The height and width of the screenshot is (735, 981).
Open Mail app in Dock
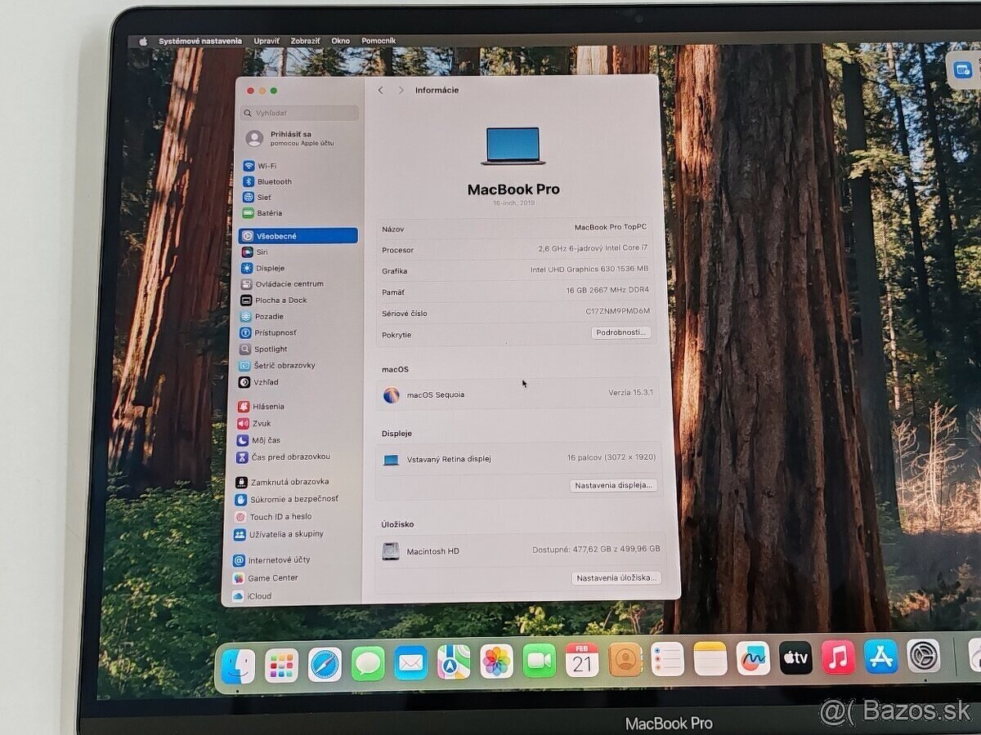click(x=411, y=663)
